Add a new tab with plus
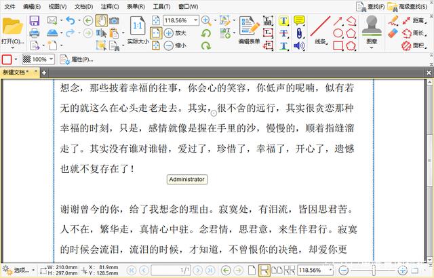Viewport: 434px width, 278px height. pyautogui.click(x=43, y=73)
